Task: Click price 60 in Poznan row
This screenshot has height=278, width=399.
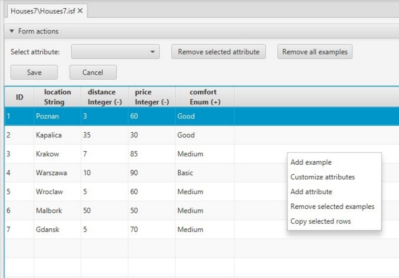Action: pos(152,116)
